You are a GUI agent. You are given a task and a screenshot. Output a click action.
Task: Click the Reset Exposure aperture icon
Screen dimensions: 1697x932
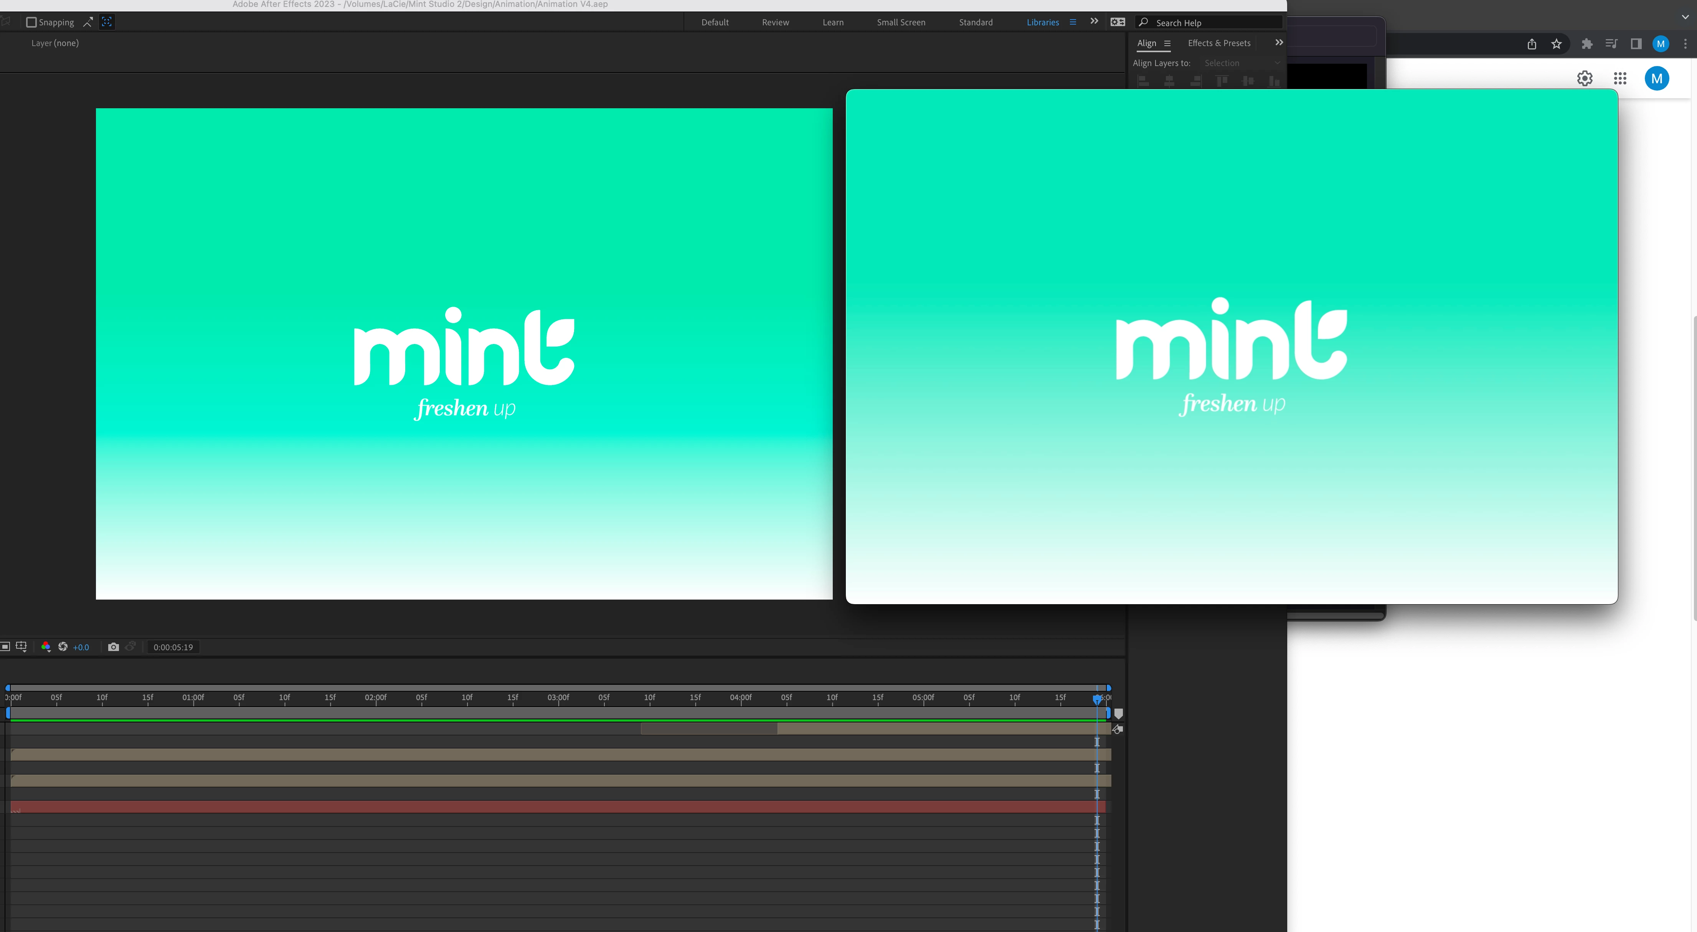[63, 646]
